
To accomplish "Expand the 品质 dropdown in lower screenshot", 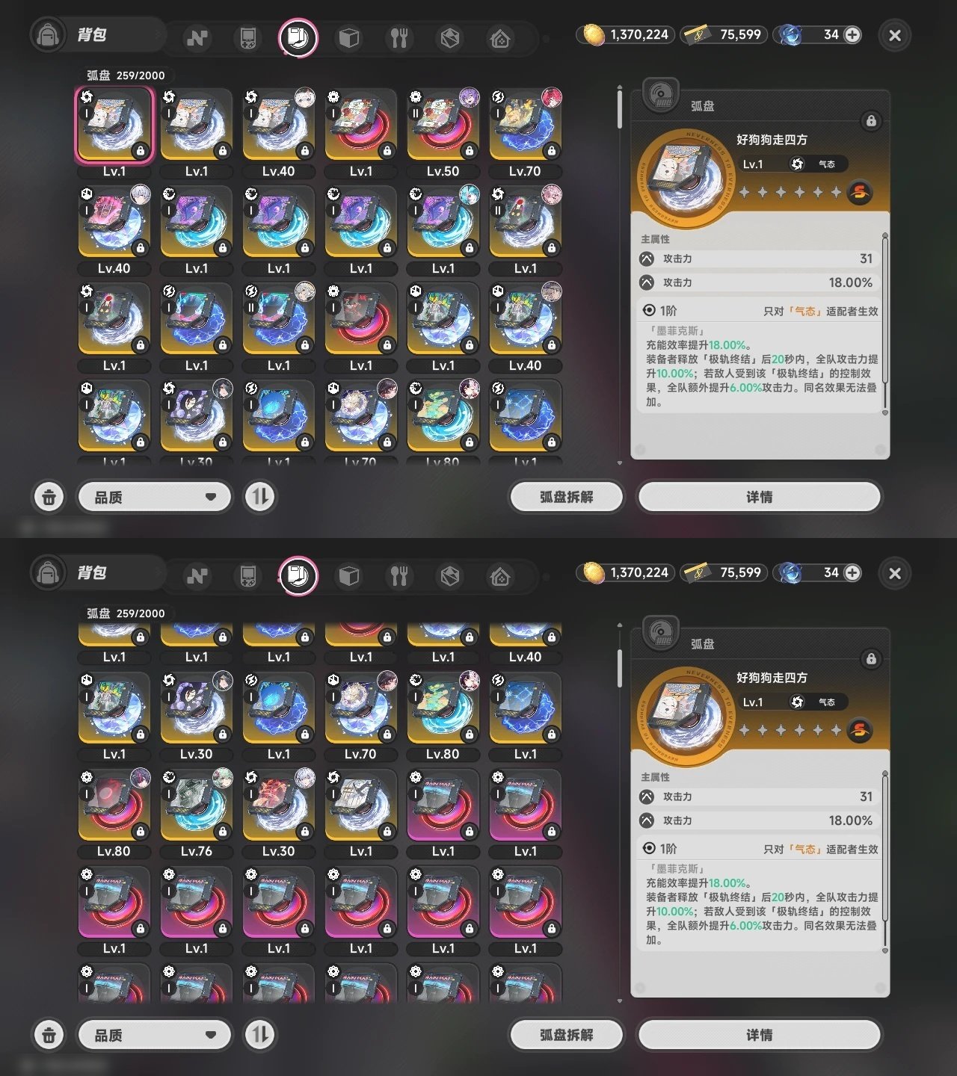I will pos(155,1035).
